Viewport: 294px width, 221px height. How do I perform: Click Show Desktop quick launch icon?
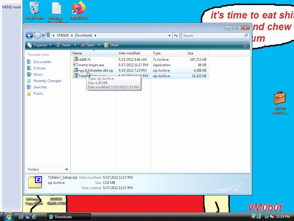pos(21,217)
